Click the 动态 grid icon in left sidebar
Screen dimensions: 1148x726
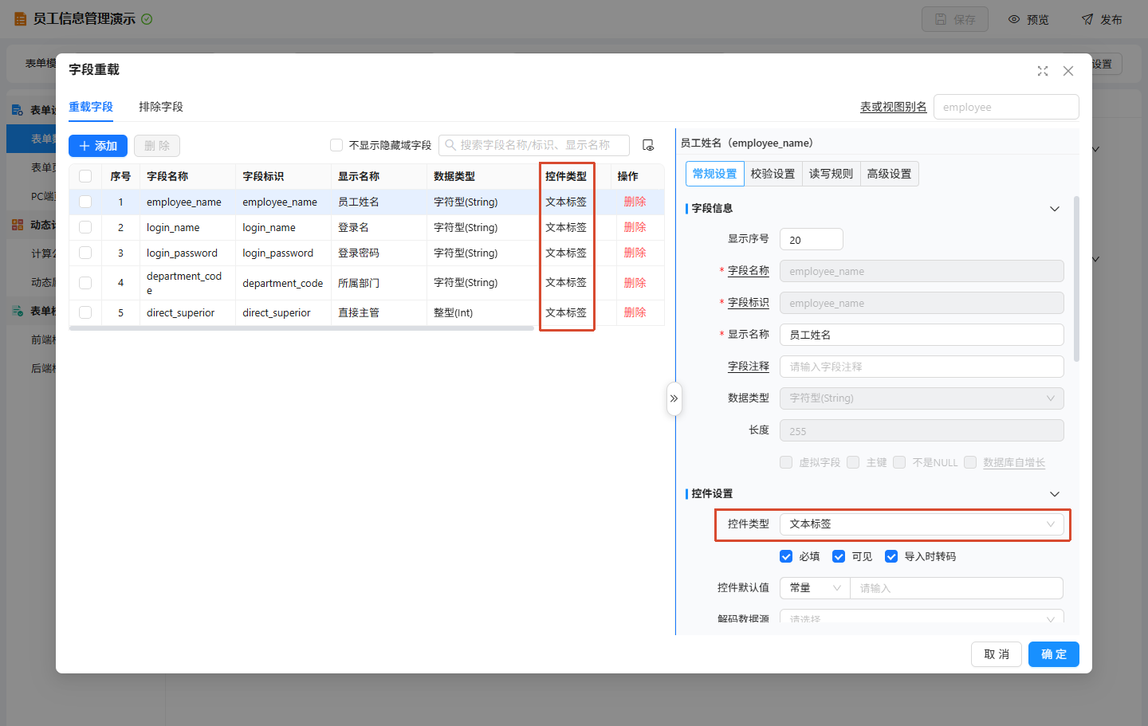click(x=18, y=225)
